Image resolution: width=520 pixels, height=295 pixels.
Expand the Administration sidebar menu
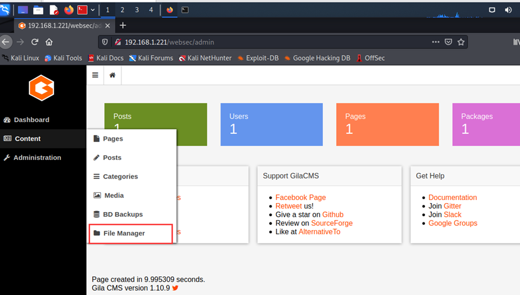pyautogui.click(x=43, y=157)
